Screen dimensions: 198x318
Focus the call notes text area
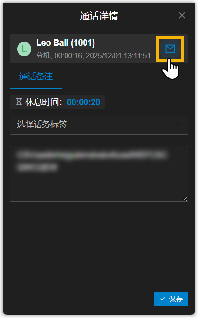point(99,173)
